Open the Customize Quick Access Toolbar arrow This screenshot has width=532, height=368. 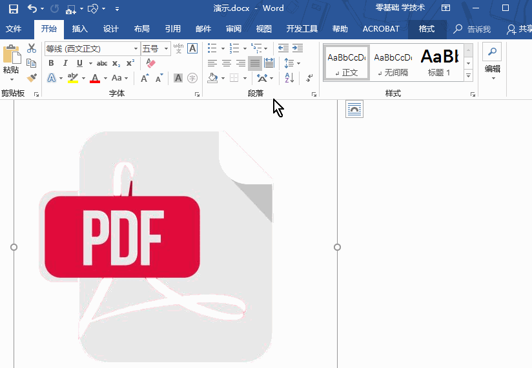pyautogui.click(x=117, y=9)
